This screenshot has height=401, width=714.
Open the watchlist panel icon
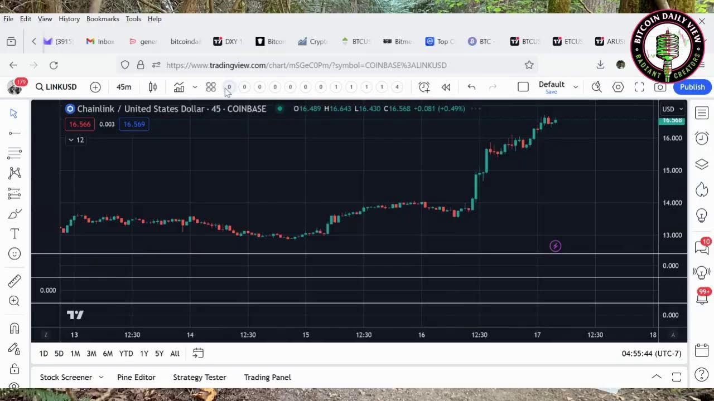702,113
